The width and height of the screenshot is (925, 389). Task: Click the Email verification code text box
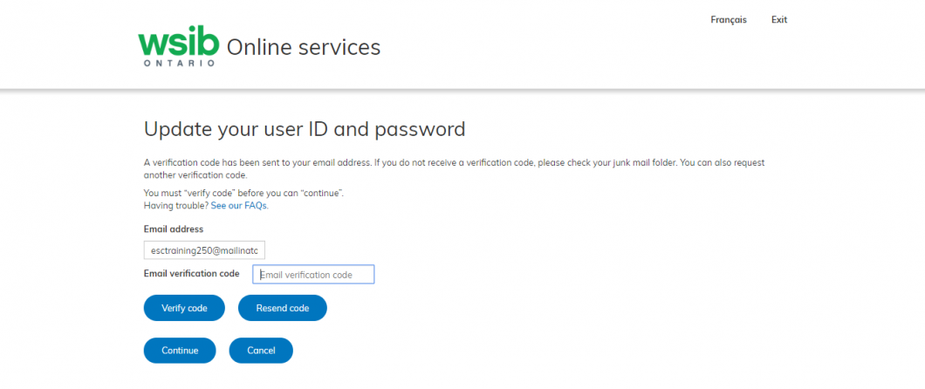(313, 275)
